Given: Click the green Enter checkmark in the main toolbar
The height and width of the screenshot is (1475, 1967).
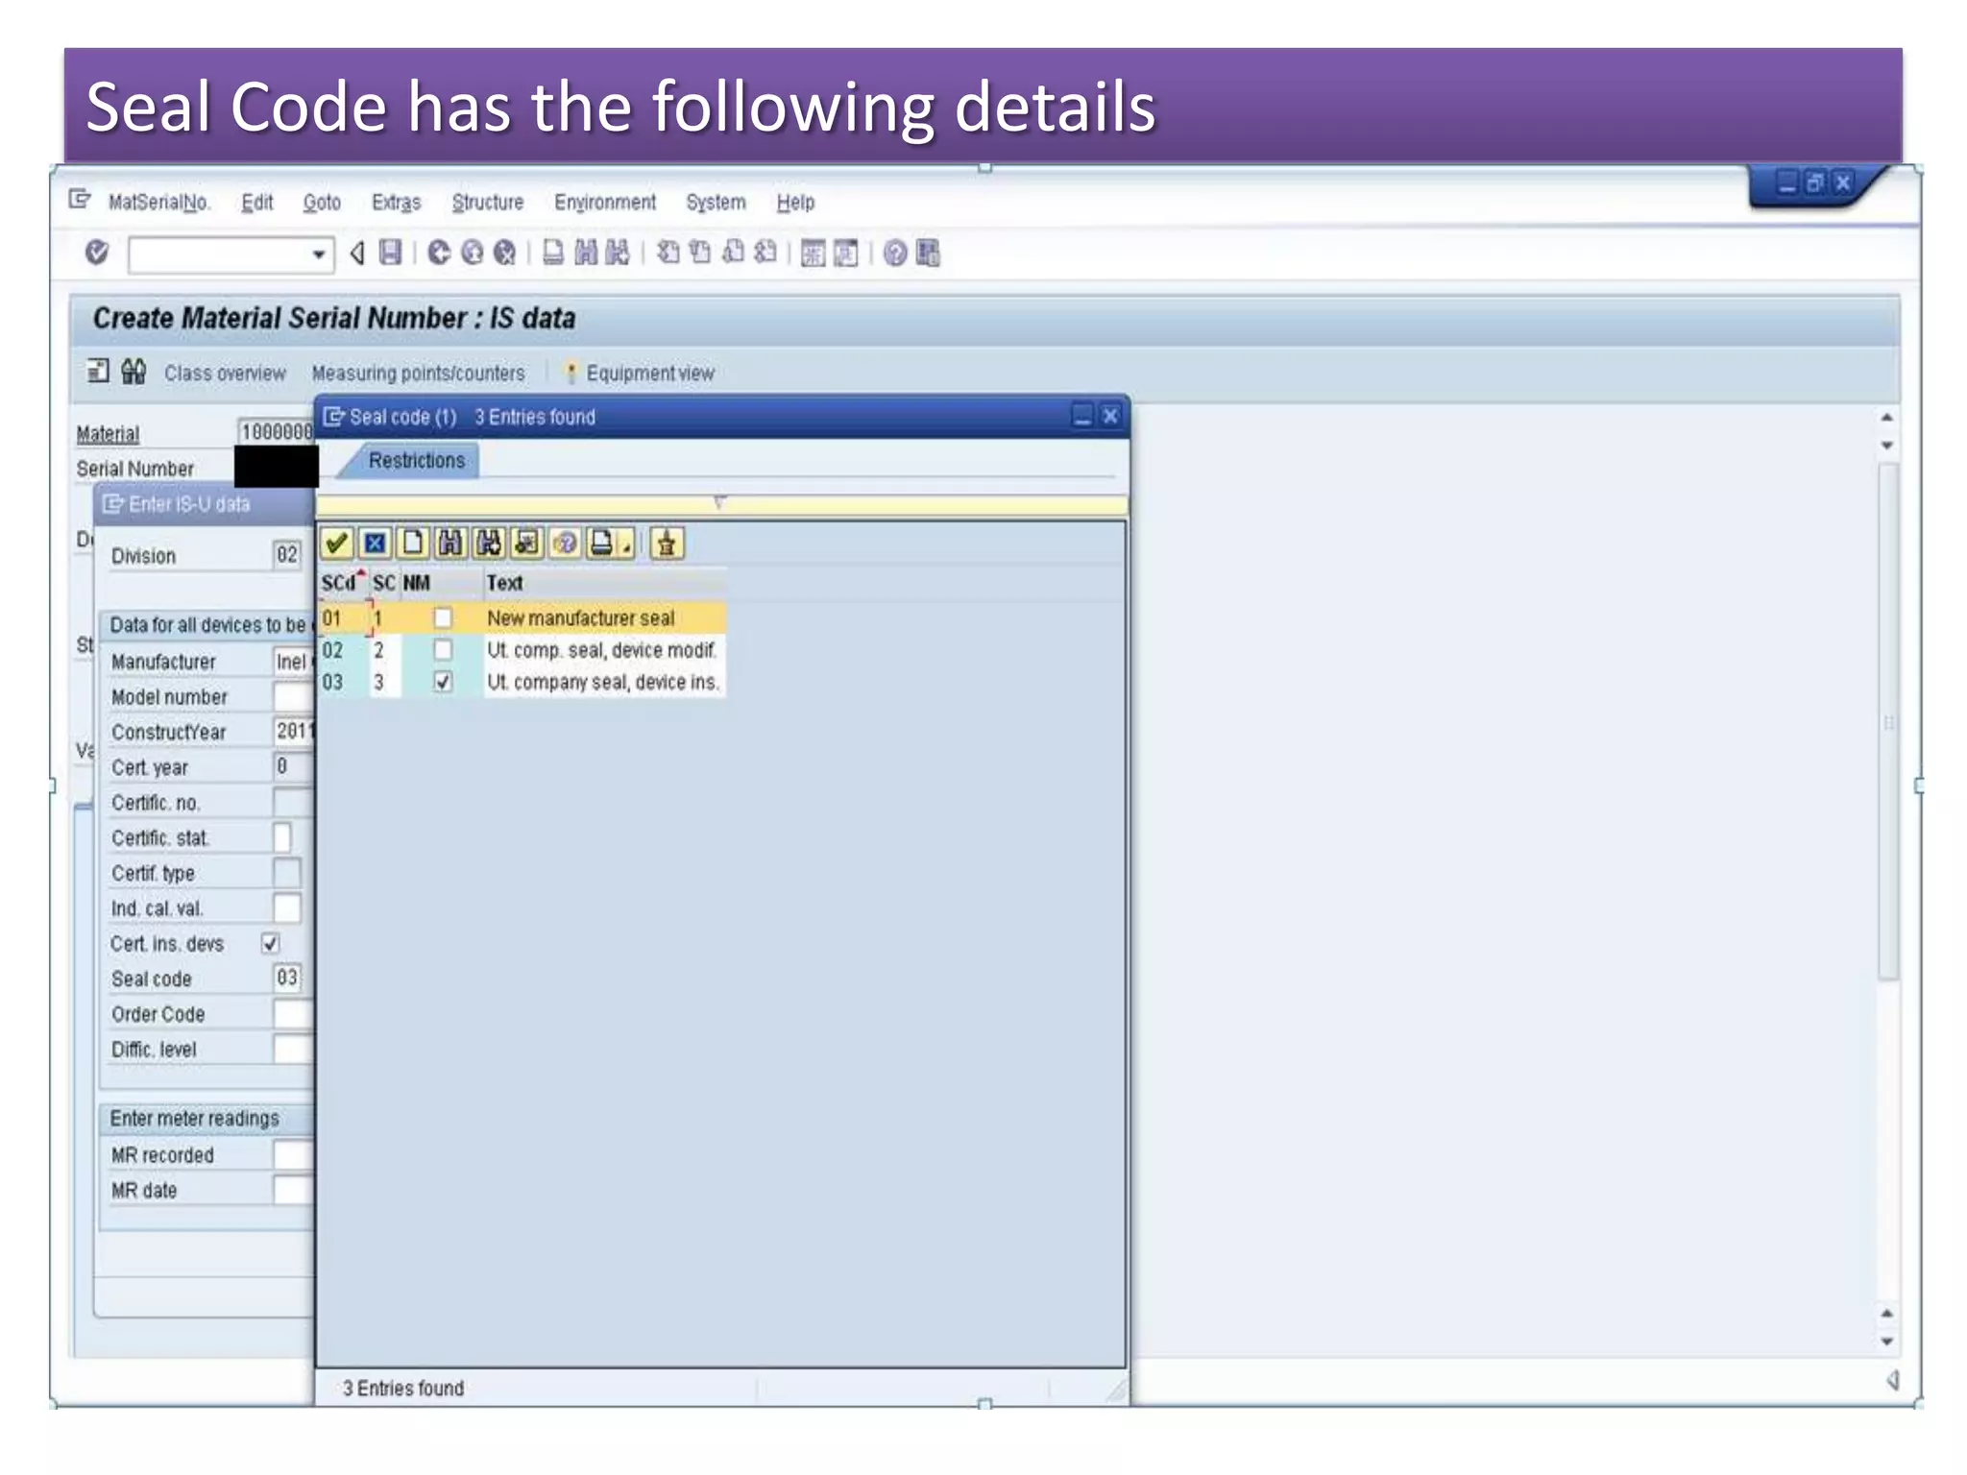Looking at the screenshot, I should (x=97, y=253).
